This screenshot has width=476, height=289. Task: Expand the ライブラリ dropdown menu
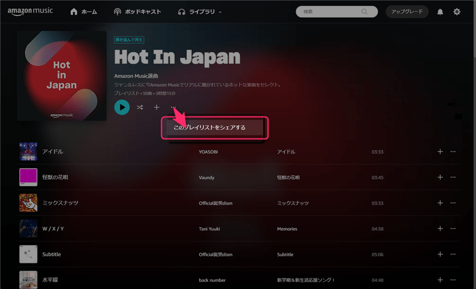click(x=199, y=12)
